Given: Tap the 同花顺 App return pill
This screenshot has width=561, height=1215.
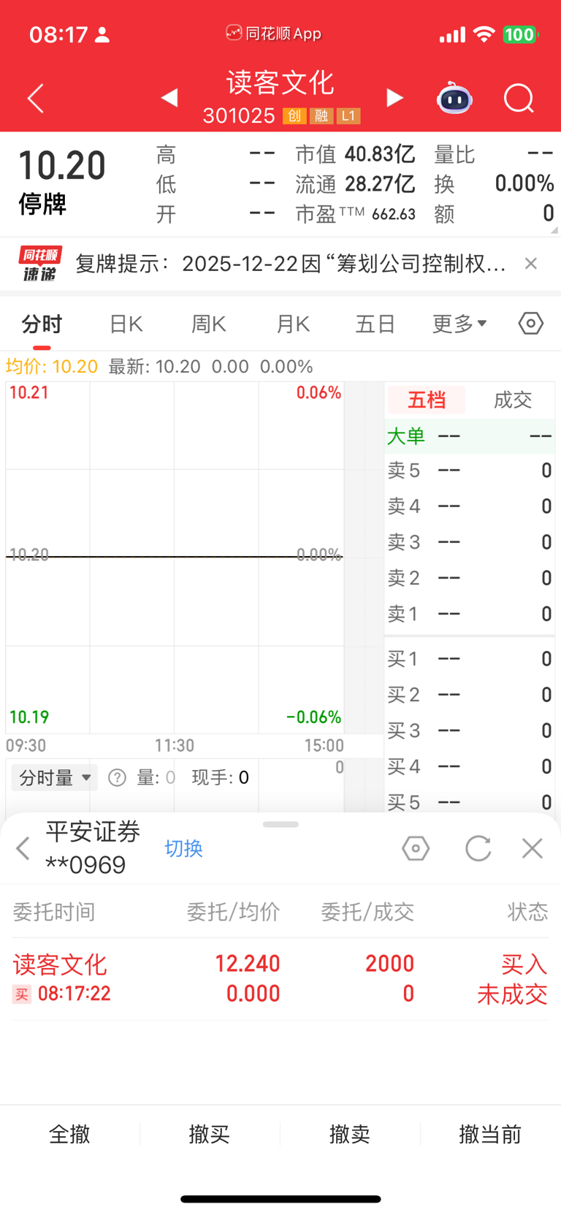Looking at the screenshot, I should pyautogui.click(x=274, y=34).
